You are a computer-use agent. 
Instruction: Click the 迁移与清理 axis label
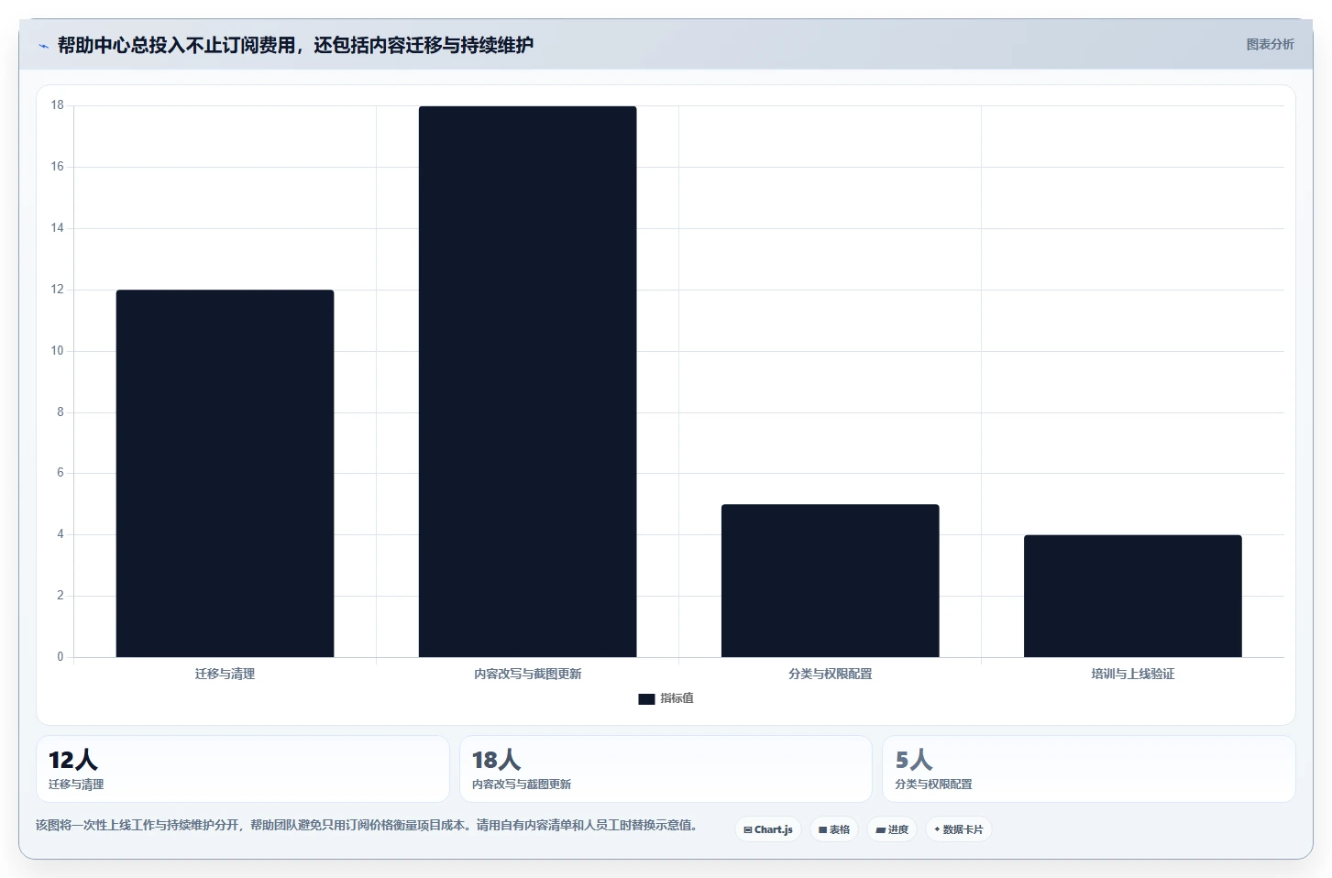[x=225, y=674]
